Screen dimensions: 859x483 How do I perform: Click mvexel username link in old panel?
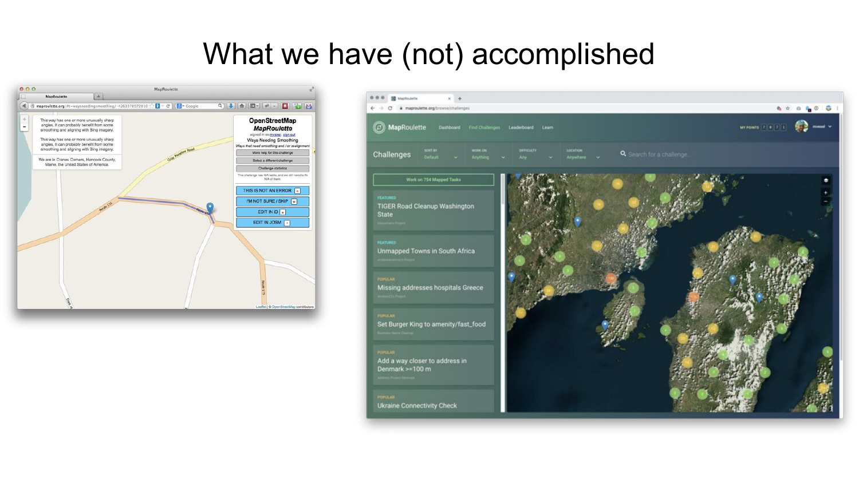[x=275, y=134]
